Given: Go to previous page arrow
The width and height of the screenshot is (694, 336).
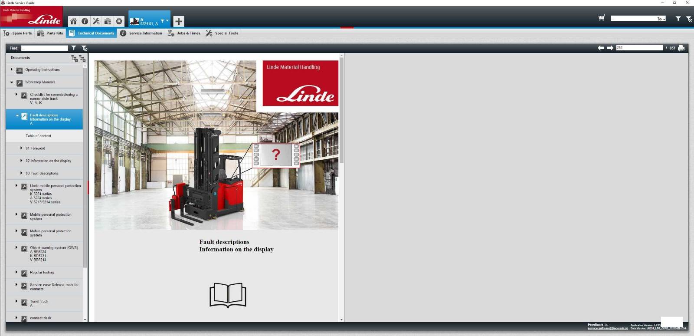Looking at the screenshot, I should [x=601, y=48].
